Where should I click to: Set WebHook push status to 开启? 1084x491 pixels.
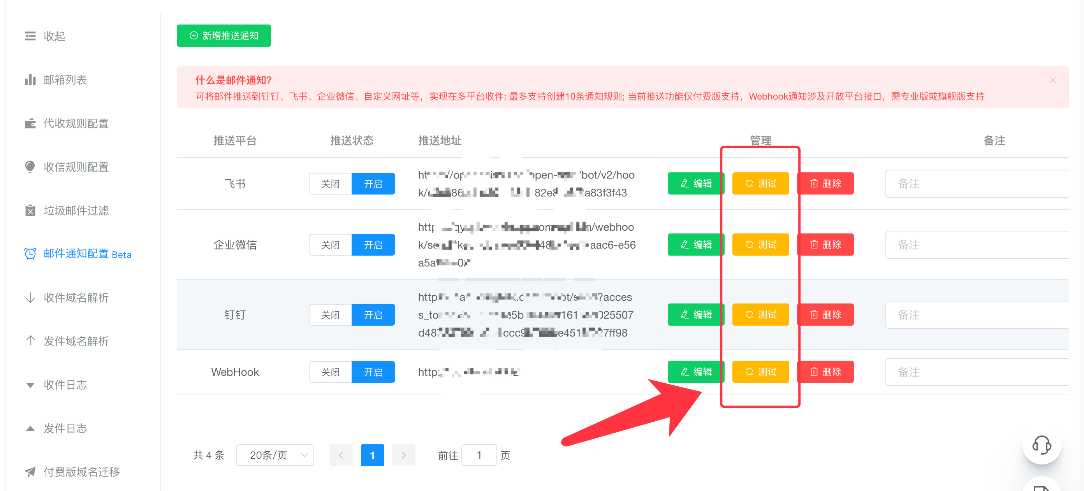[373, 372]
